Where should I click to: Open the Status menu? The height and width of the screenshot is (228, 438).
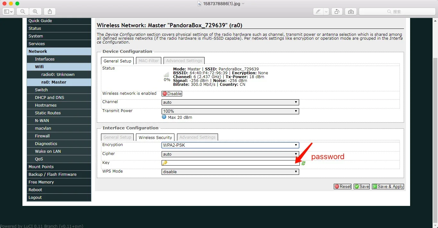tap(59, 28)
